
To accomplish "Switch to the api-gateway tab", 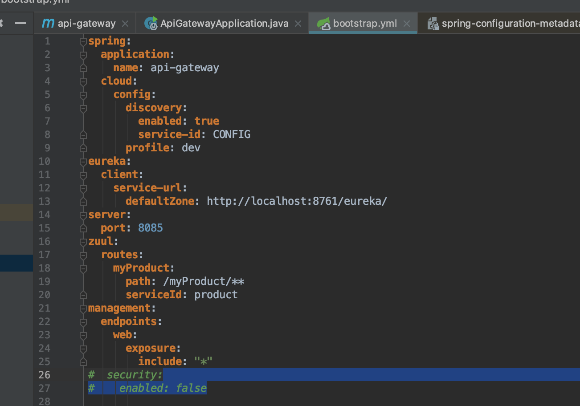I will point(86,24).
